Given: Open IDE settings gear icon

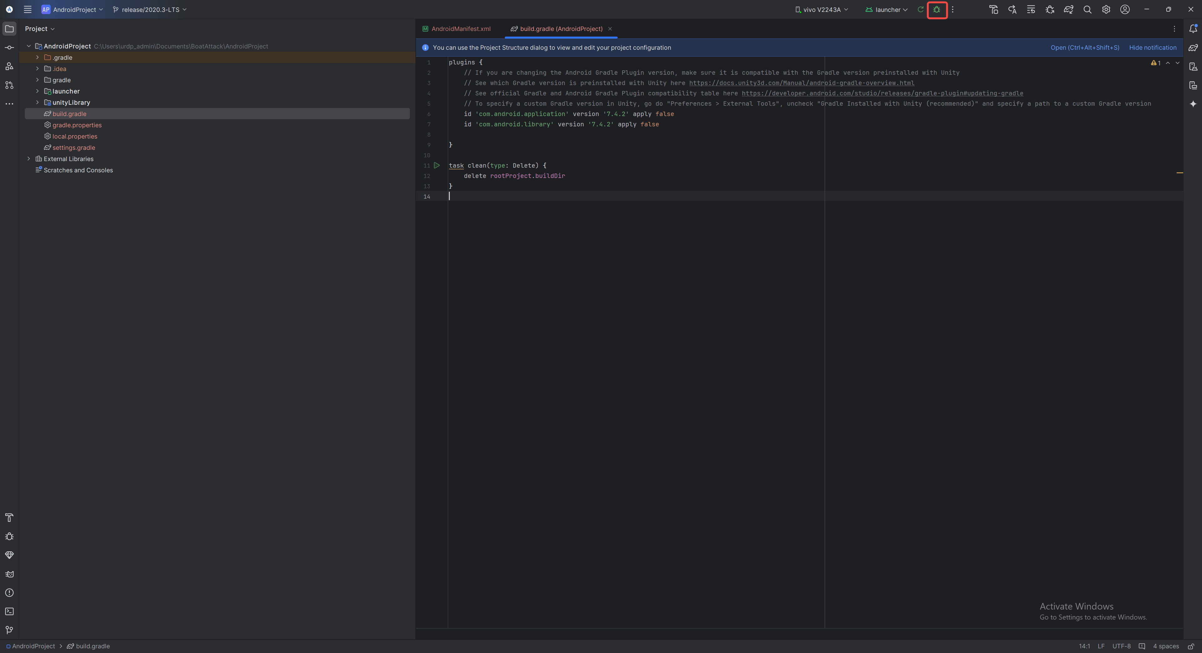Looking at the screenshot, I should click(x=1106, y=9).
